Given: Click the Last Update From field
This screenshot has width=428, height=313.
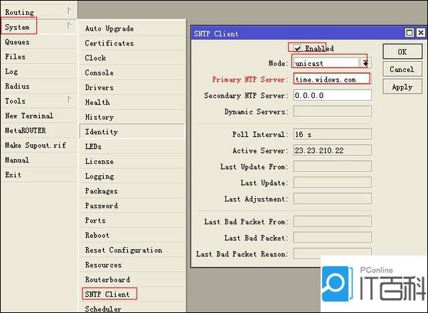Looking at the screenshot, I should (332, 167).
